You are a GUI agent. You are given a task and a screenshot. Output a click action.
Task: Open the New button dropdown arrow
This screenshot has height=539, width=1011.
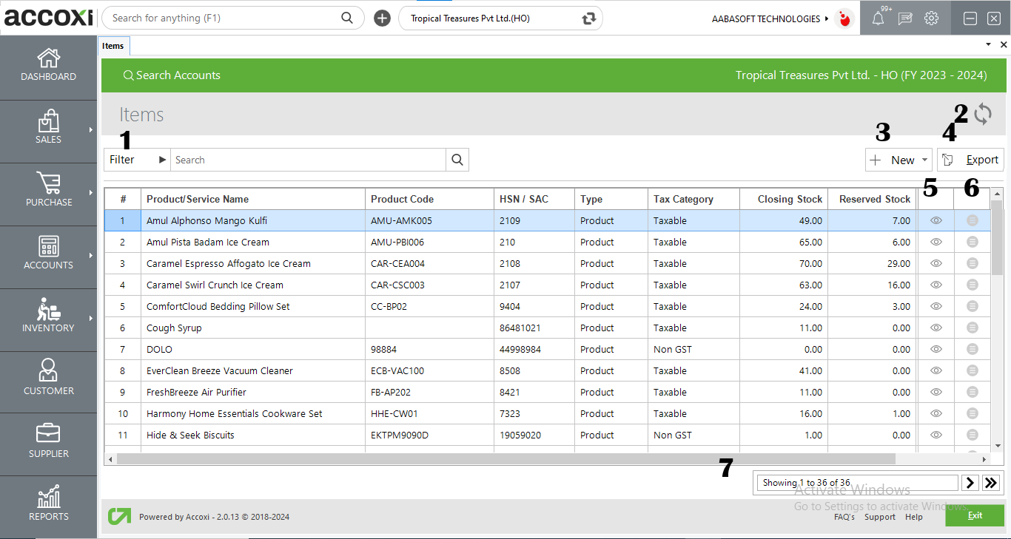925,160
